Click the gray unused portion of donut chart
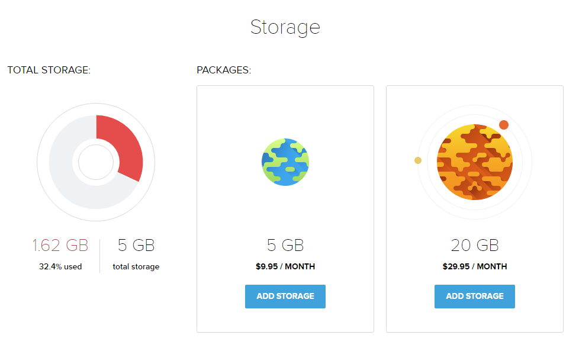The height and width of the screenshot is (351, 579). click(x=65, y=172)
